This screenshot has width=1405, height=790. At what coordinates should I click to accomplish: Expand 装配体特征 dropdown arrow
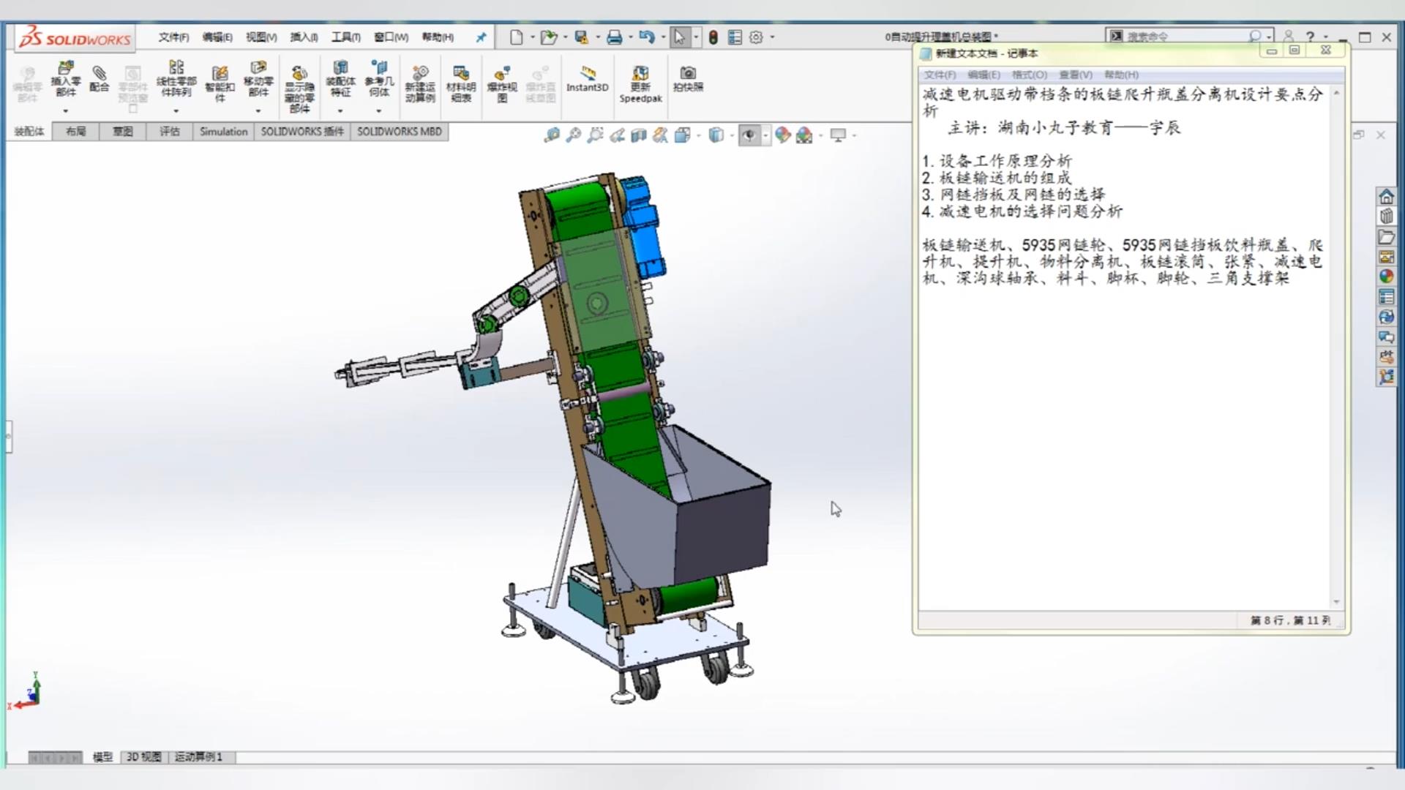click(340, 111)
